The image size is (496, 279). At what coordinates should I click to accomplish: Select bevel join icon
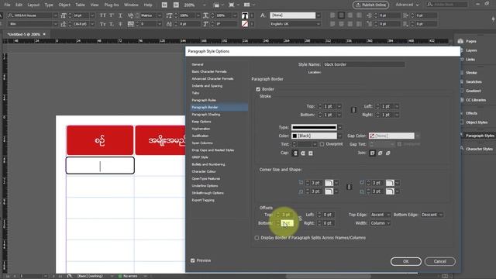(x=388, y=153)
